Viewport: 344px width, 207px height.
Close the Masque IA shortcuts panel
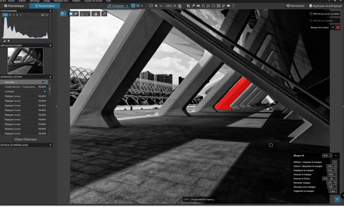336,155
